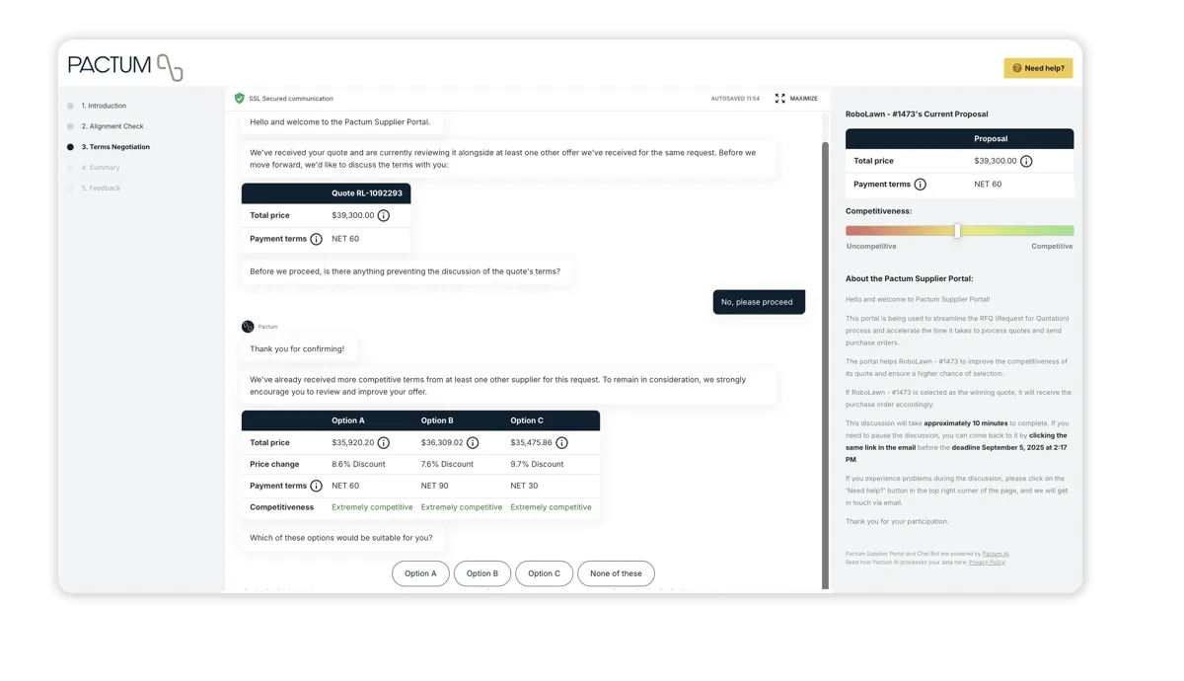Click the Option C column header
Image resolution: width=1184 pixels, height=681 pixels.
click(x=527, y=420)
